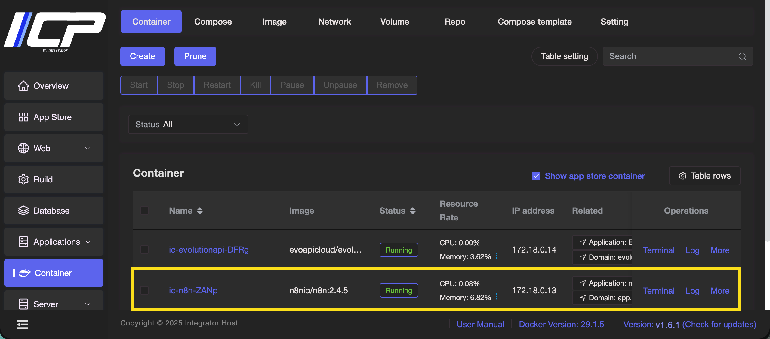Open Log for ic-evolutionapi-DFRg
Image resolution: width=770 pixels, height=339 pixels.
pyautogui.click(x=692, y=250)
